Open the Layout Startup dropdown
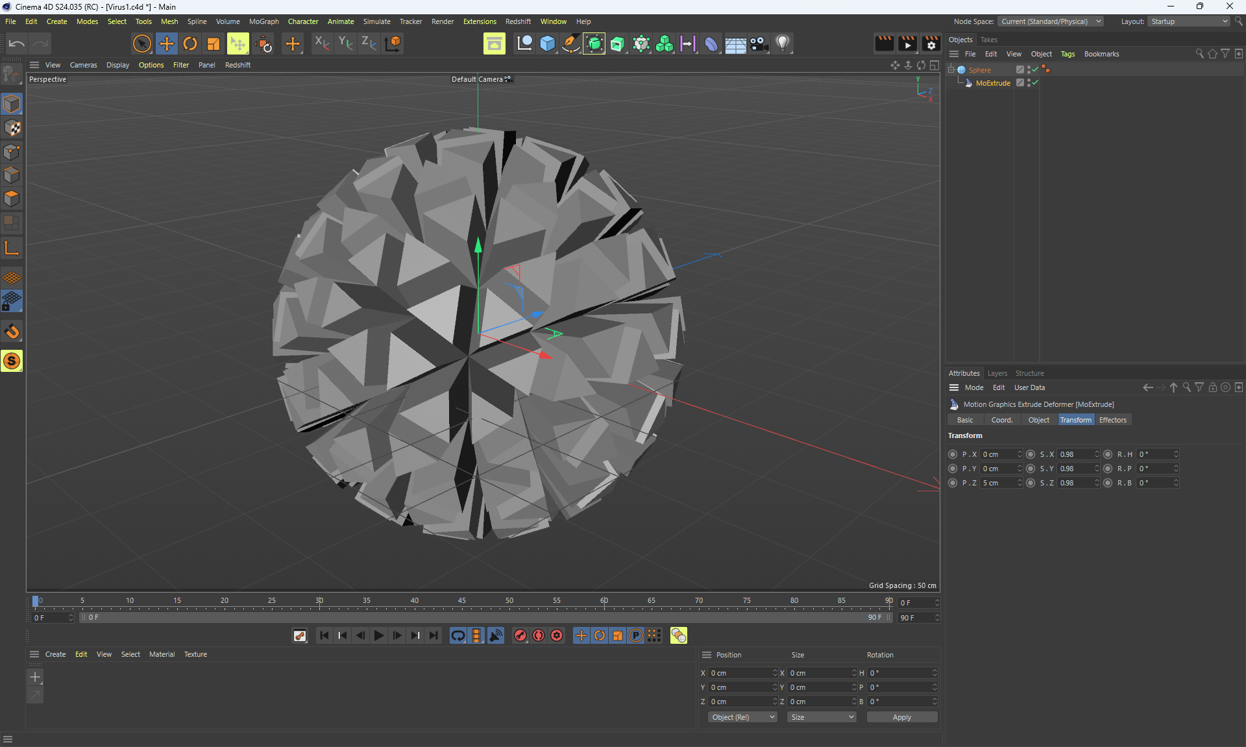The height and width of the screenshot is (747, 1246). coord(1189,21)
